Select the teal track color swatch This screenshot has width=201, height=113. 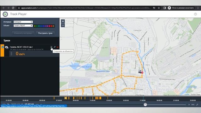click(x=39, y=26)
